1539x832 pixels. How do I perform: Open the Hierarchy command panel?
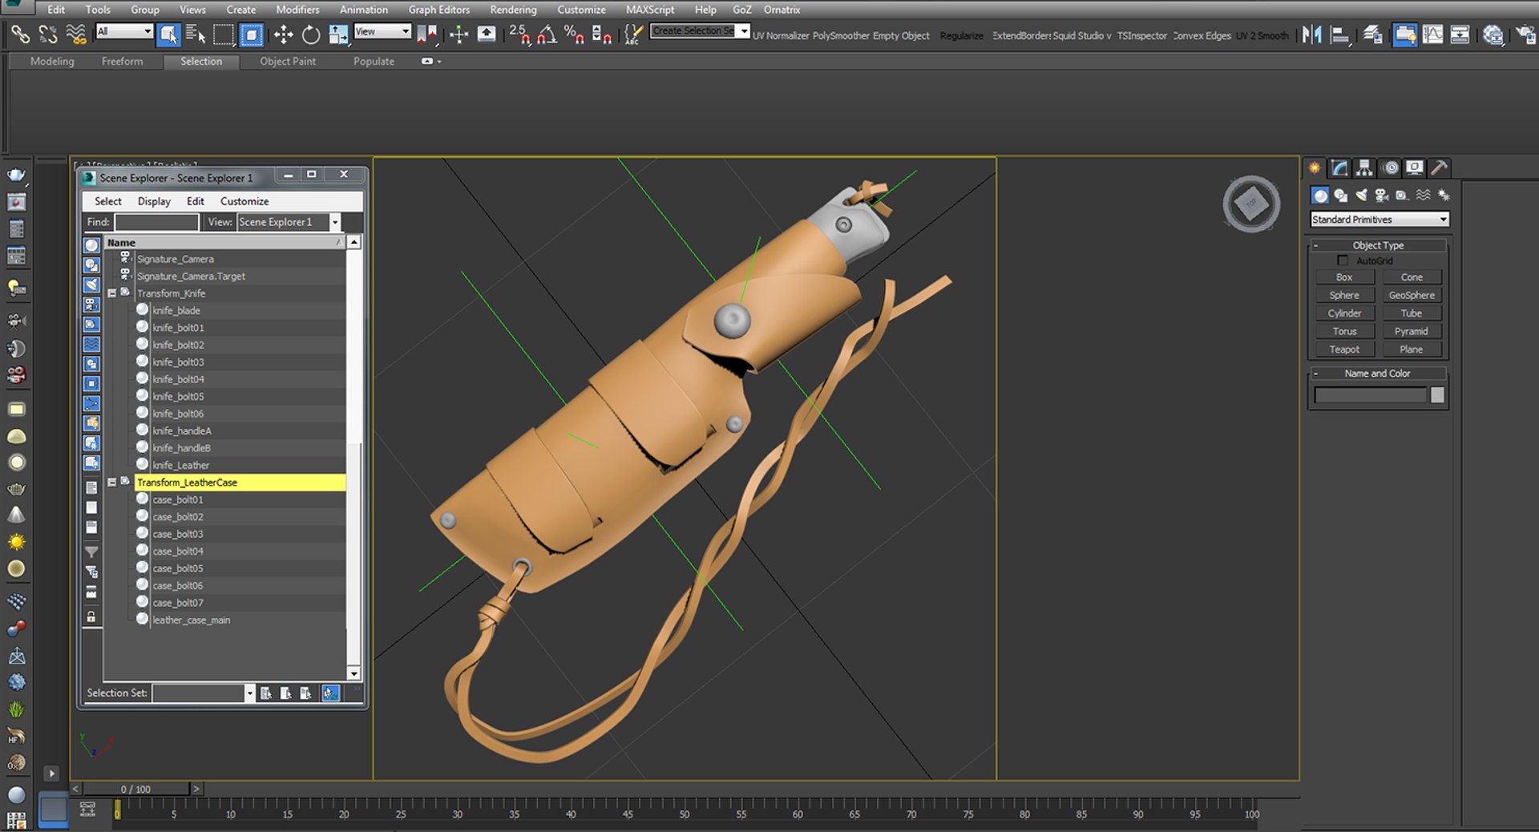click(x=1364, y=168)
